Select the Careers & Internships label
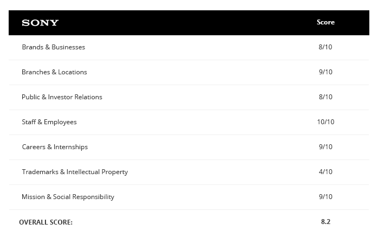 (x=55, y=147)
